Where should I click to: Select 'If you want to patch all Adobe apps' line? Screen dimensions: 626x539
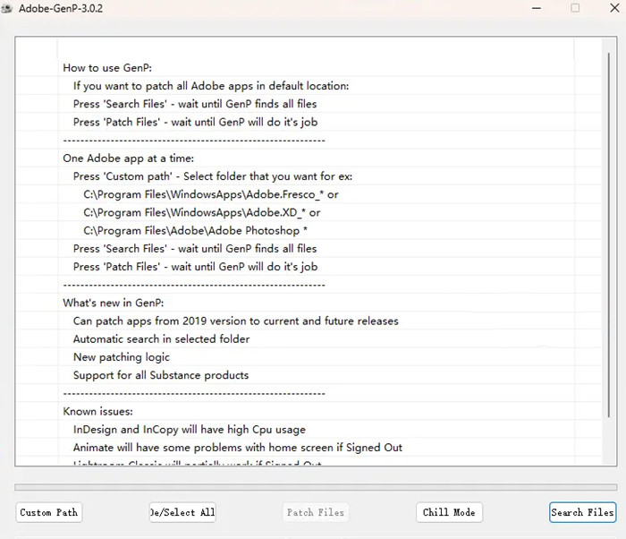(x=211, y=86)
